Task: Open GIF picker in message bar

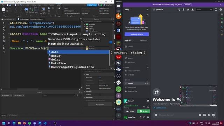Action: point(204,115)
